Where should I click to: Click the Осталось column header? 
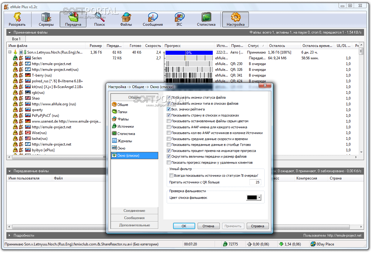coord(284,46)
